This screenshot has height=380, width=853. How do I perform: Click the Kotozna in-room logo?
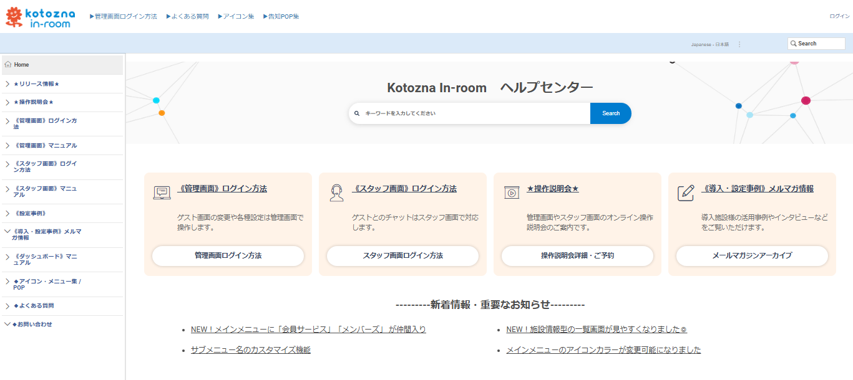point(40,16)
